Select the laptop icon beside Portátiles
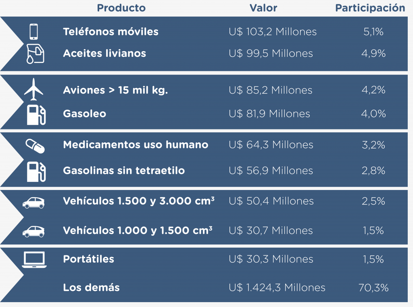Screen dimensions: 413x307 point(34,259)
